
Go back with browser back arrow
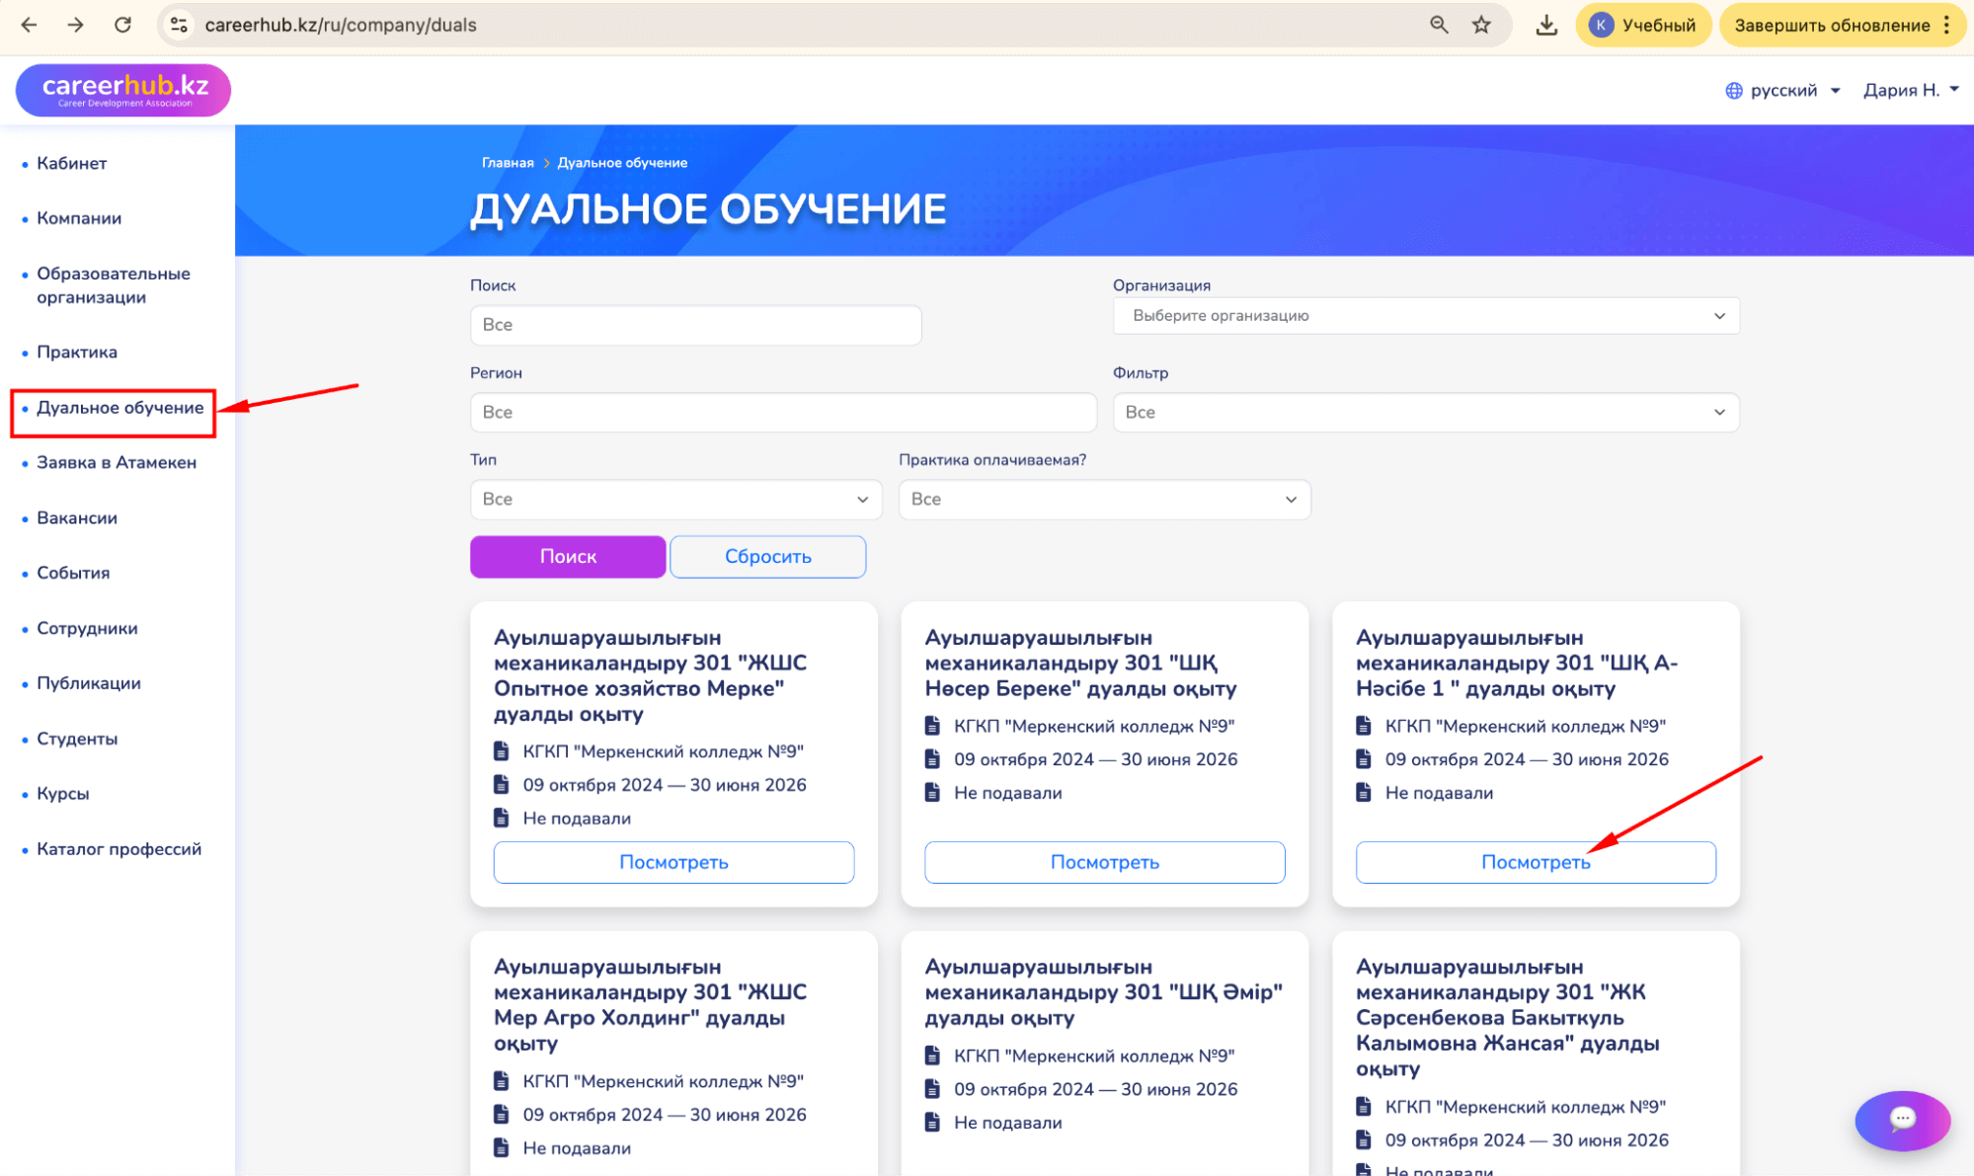coord(30,25)
